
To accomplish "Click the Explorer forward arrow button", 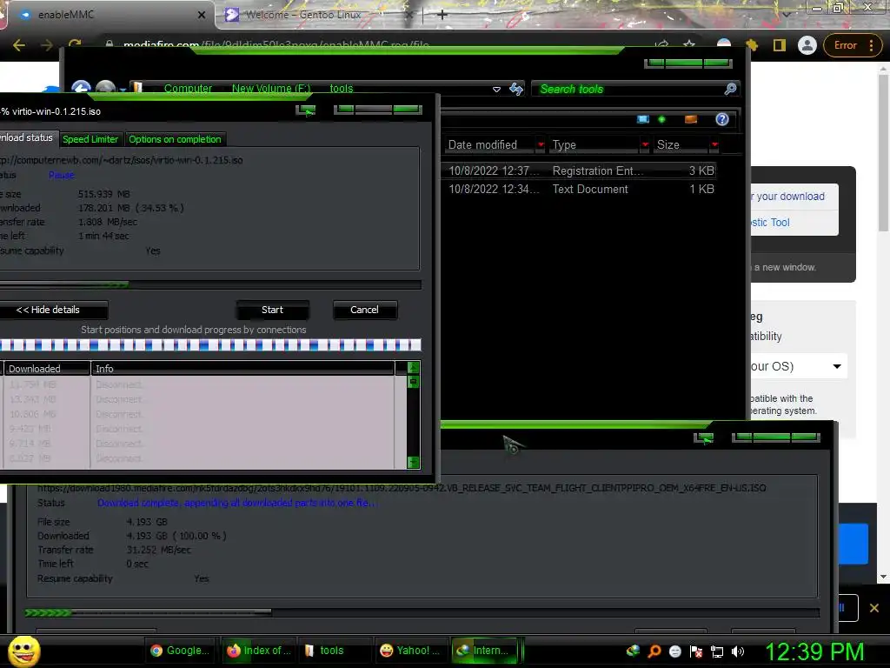I will (x=105, y=89).
